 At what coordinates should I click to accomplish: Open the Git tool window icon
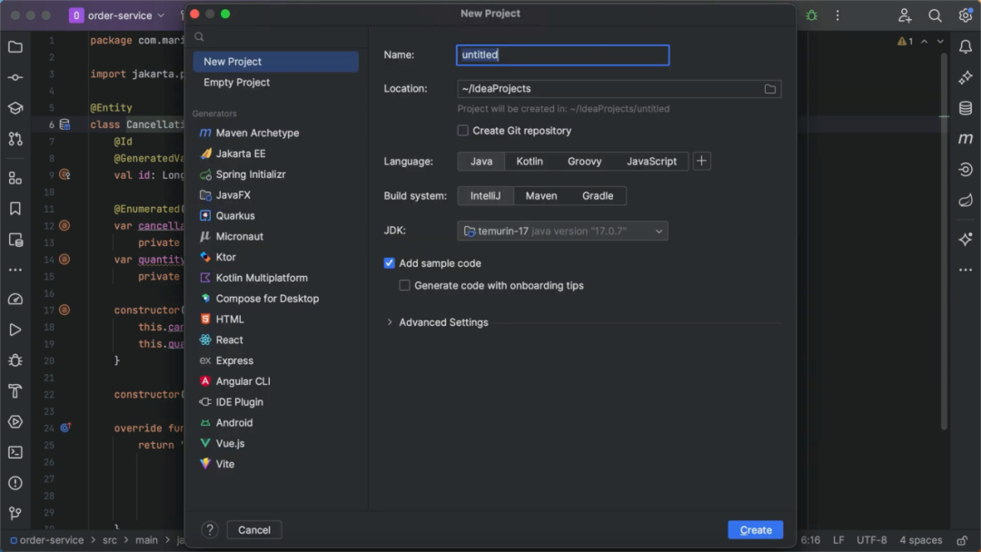point(15,513)
